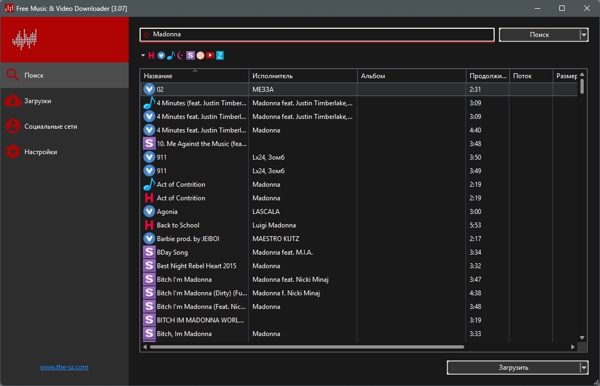Open the Поиск sidebar section
The width and height of the screenshot is (600, 386).
tap(64, 75)
